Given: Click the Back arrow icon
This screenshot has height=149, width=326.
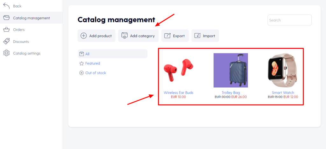Looking at the screenshot, I should point(6,6).
